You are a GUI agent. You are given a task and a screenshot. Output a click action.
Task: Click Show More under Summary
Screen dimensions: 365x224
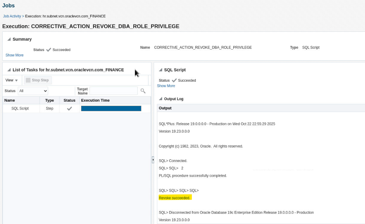pyautogui.click(x=14, y=55)
